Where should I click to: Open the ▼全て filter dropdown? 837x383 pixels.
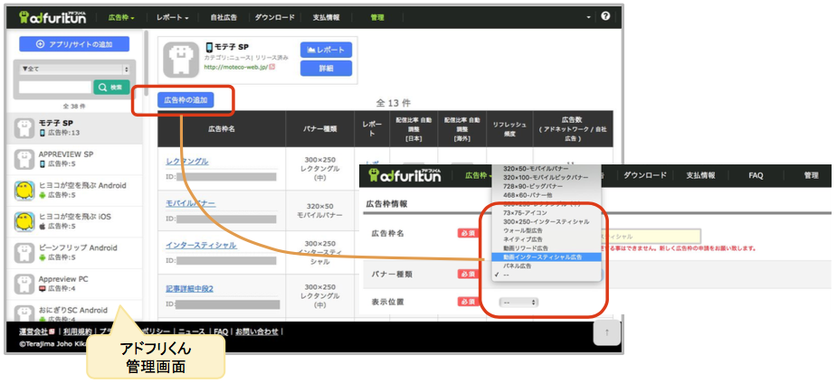(x=74, y=70)
